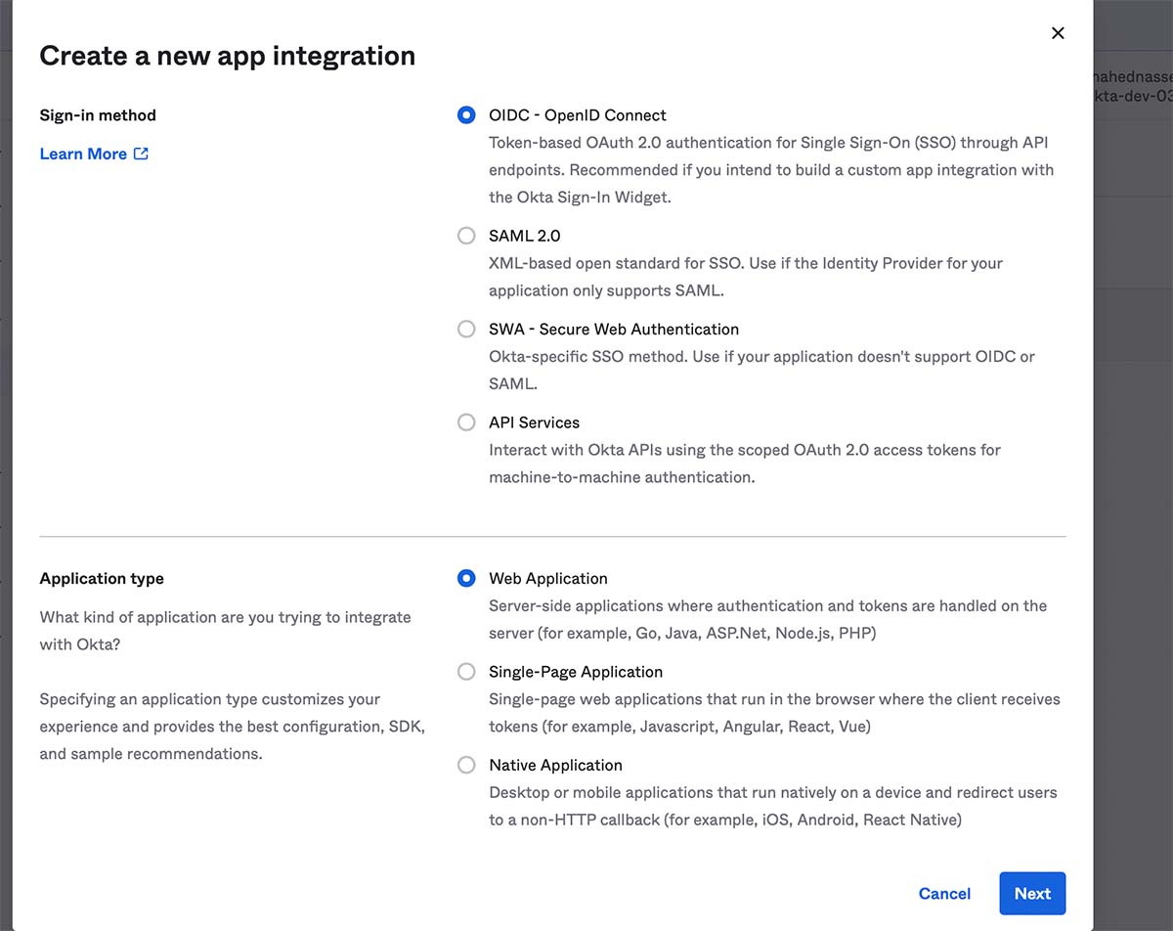1173x931 pixels.
Task: Click the 'SWA - Secure Web Authentication' label text
Action: click(x=613, y=330)
